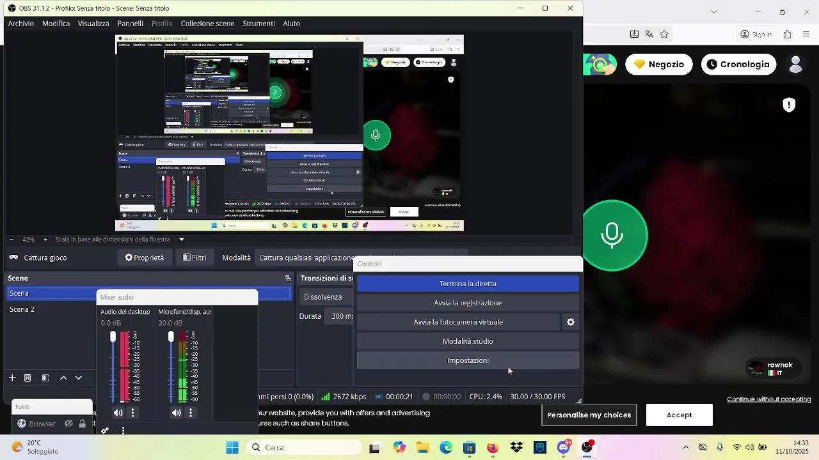Open OBS Studio from the taskbar
Screen dimensions: 819x460
(x=587, y=447)
